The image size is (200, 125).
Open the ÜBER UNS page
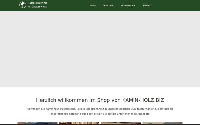click(108, 5)
